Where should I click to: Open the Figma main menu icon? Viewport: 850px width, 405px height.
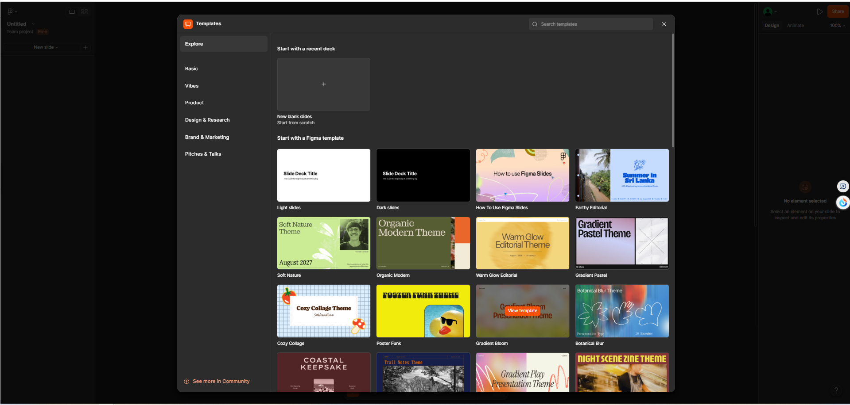(x=10, y=11)
